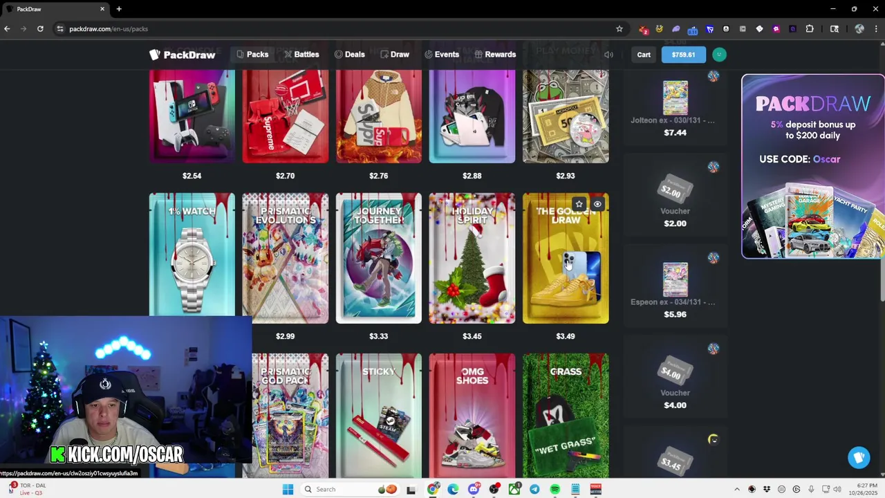Open the Rewards tab
The height and width of the screenshot is (498, 885).
495,55
